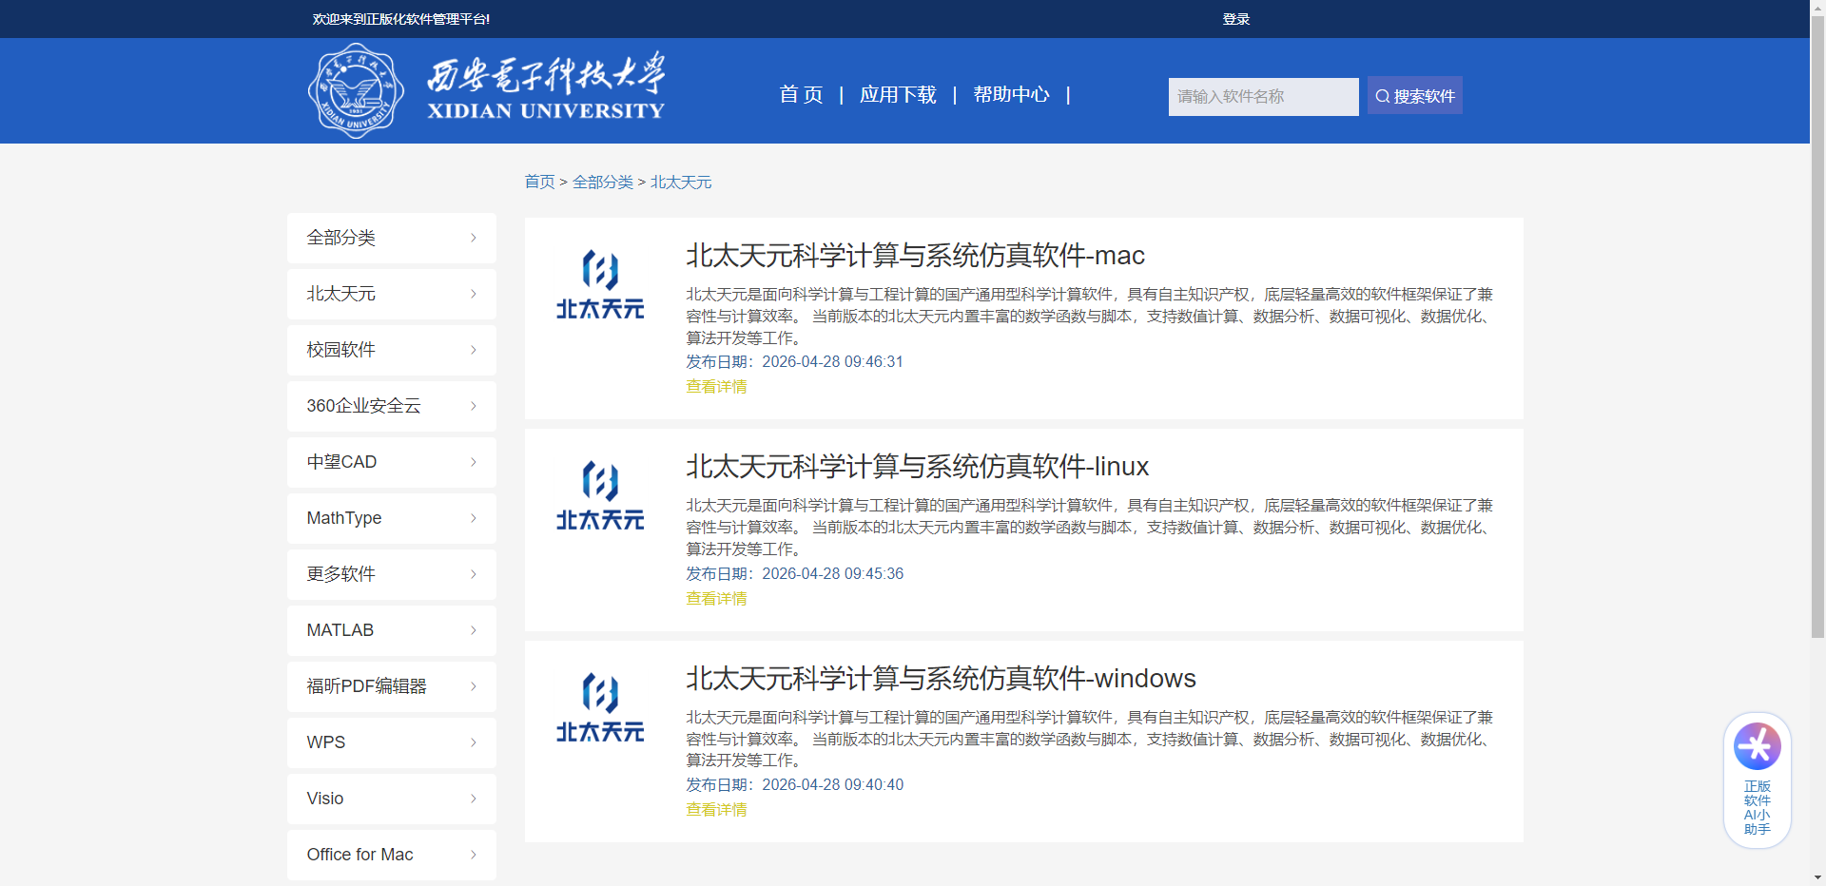Viewport: 1826px width, 886px height.
Task: Click the scrollbar down arrow
Action: coord(1817,877)
